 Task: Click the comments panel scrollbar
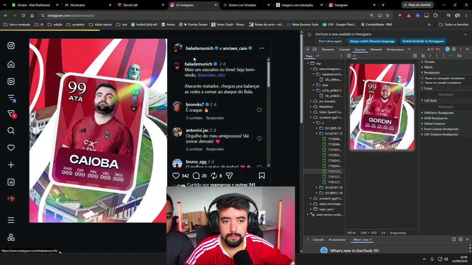tap(268, 74)
